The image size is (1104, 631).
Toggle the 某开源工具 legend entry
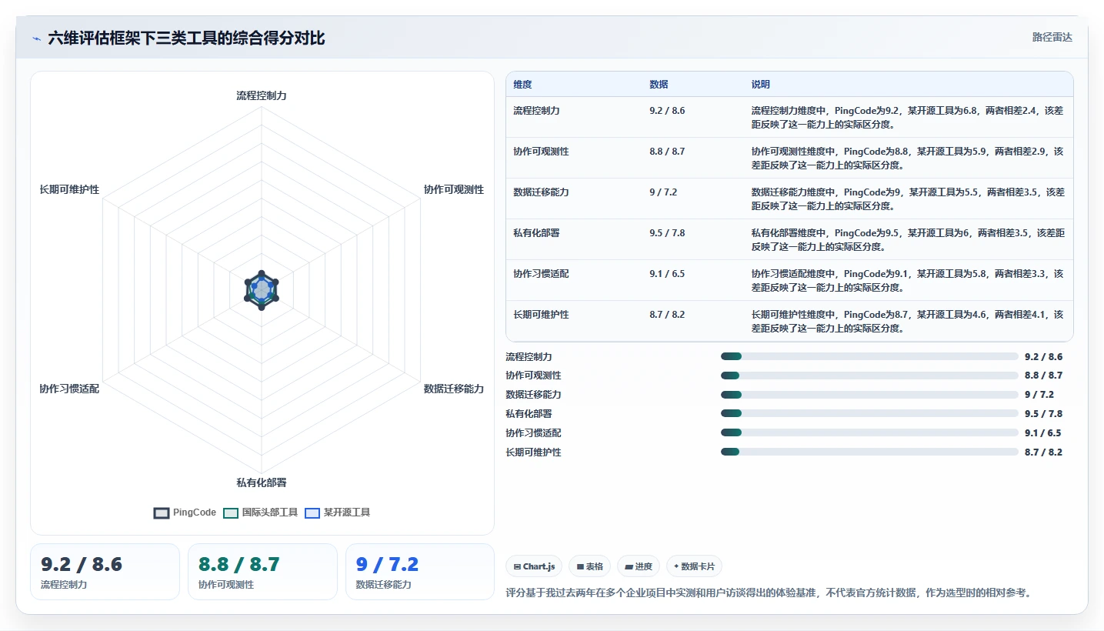click(x=337, y=512)
